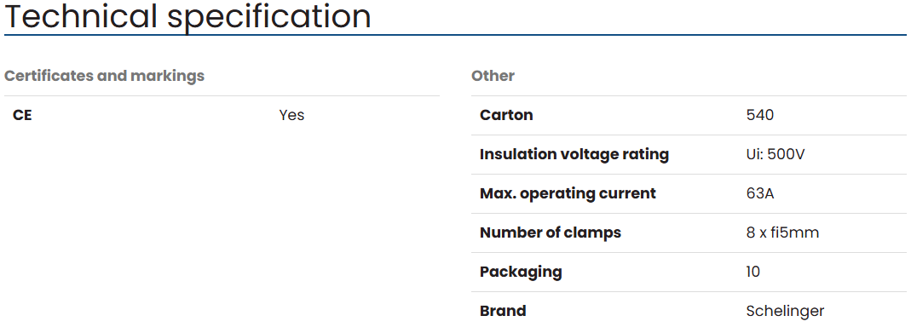911x333 pixels.
Task: Click the Carton row label
Action: tap(506, 115)
